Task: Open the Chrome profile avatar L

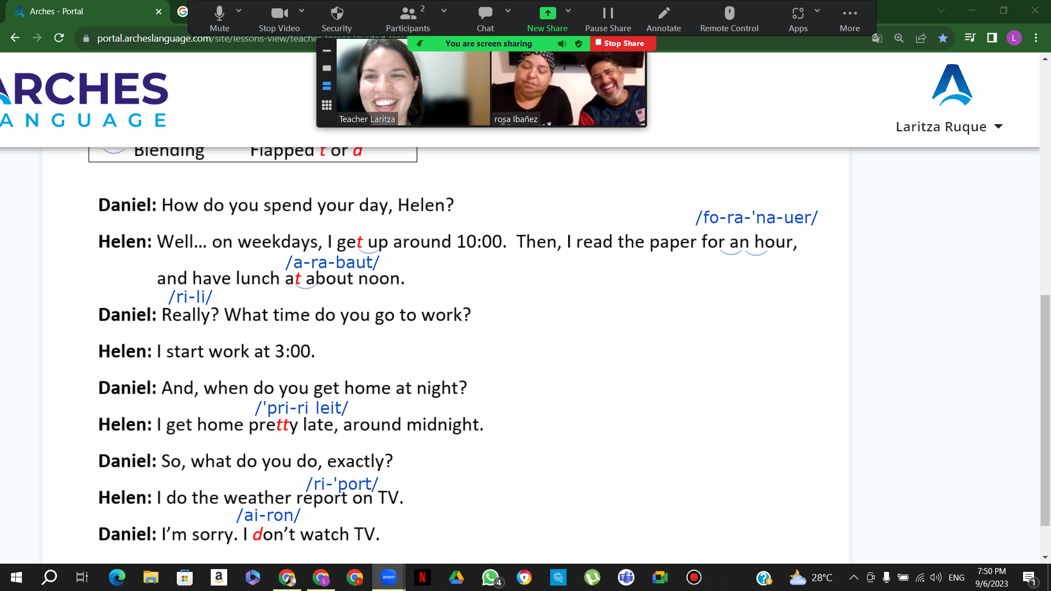Action: (1014, 38)
